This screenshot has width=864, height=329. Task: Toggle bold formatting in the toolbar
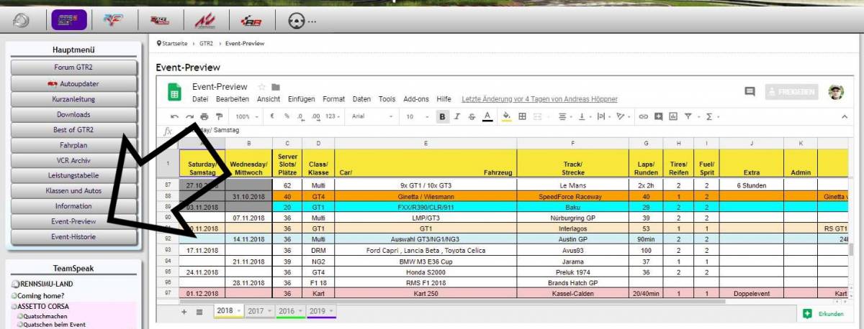[x=442, y=116]
